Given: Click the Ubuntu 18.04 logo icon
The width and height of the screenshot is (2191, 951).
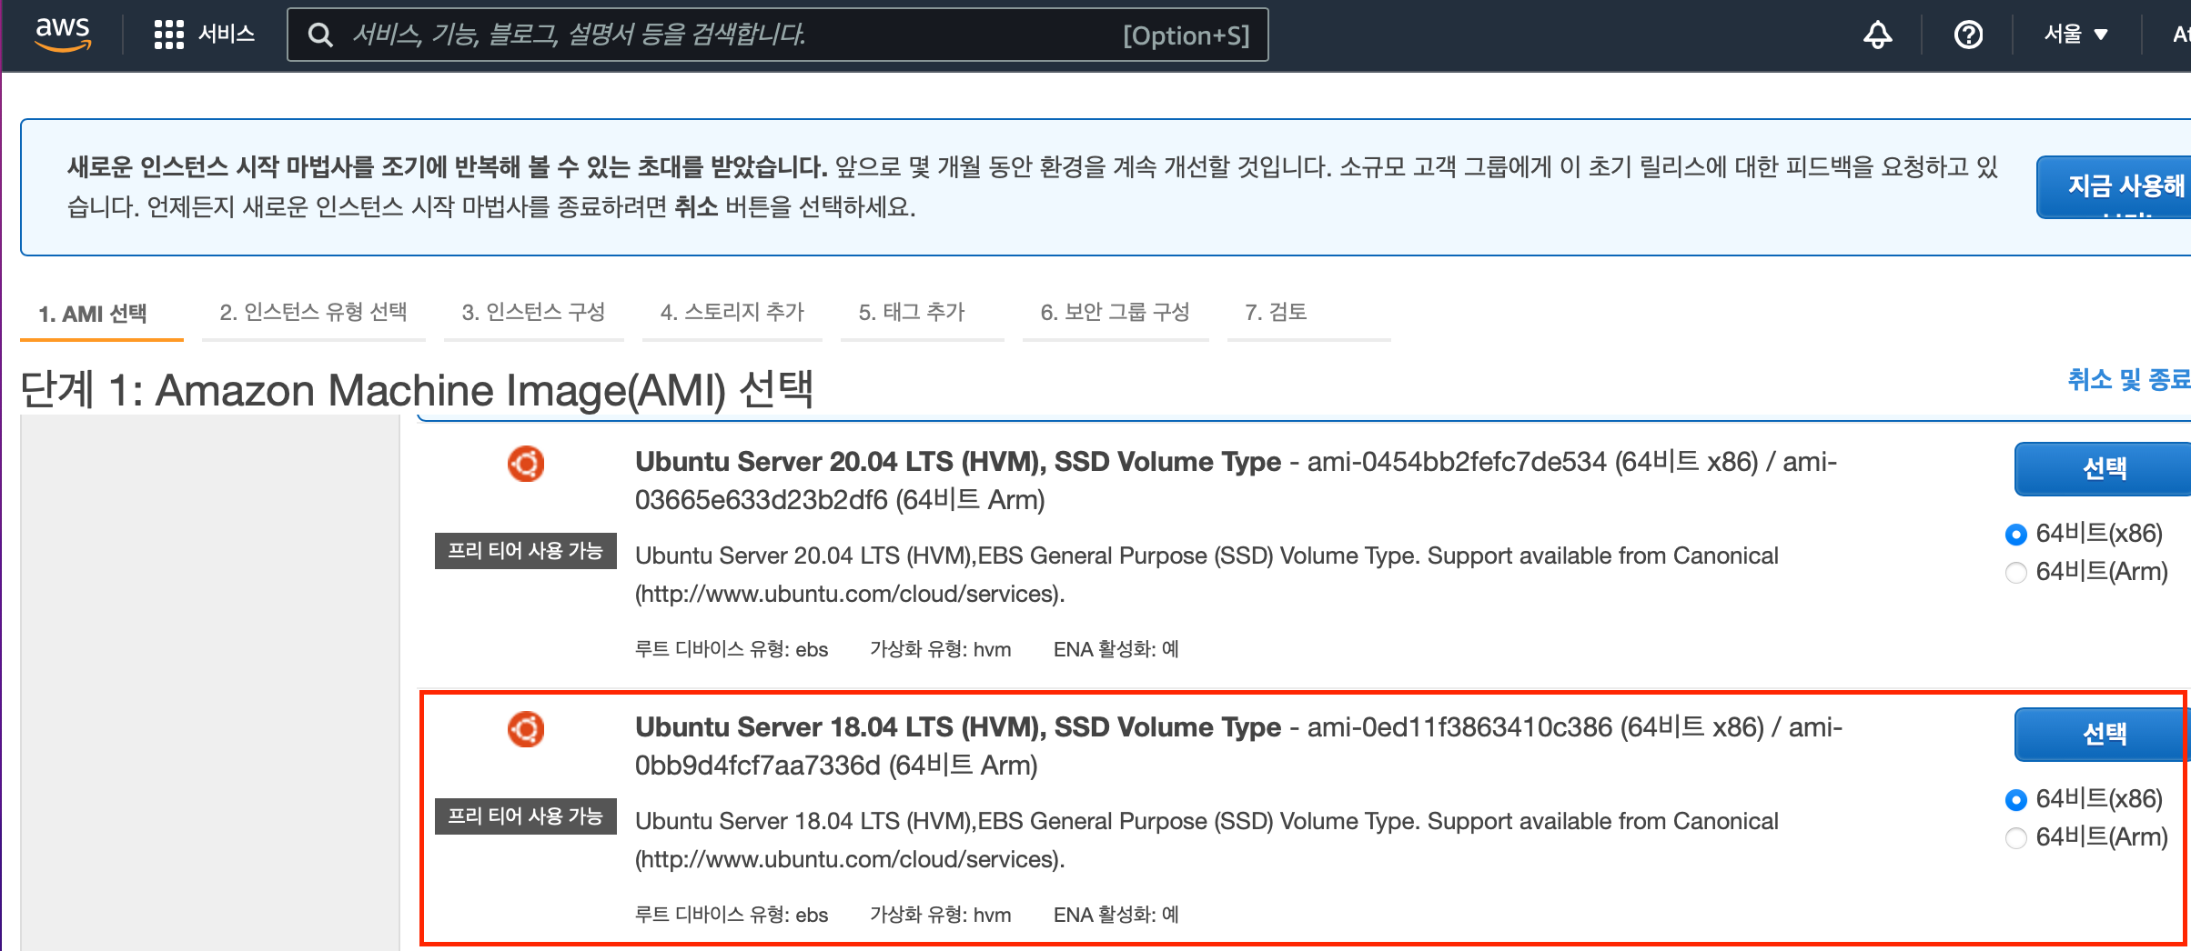Looking at the screenshot, I should 526,729.
